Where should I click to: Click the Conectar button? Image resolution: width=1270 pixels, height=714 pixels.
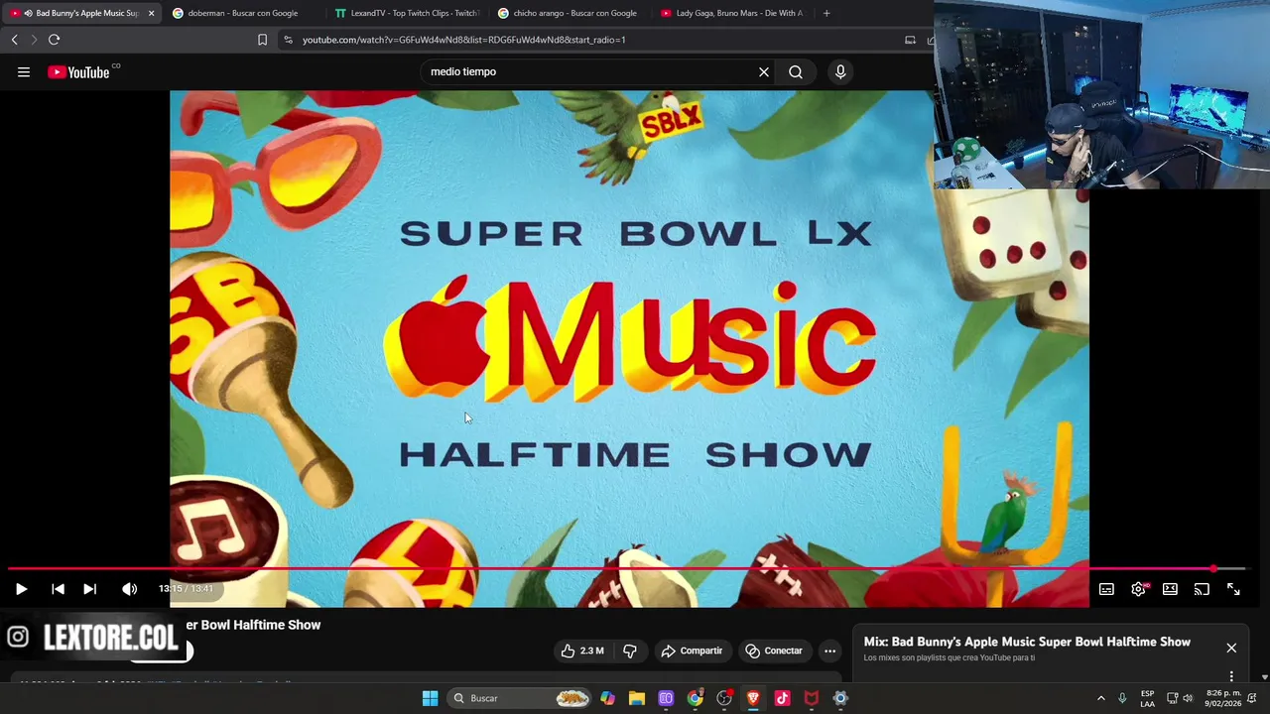point(774,651)
